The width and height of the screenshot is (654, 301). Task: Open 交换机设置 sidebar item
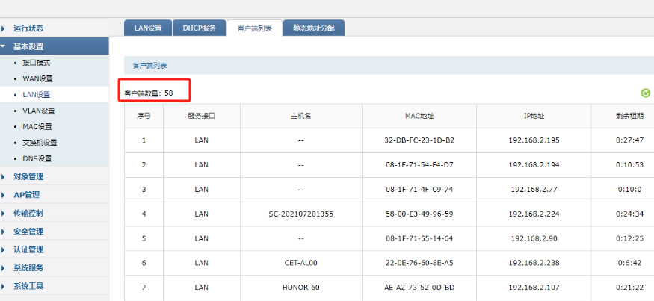pyautogui.click(x=40, y=143)
